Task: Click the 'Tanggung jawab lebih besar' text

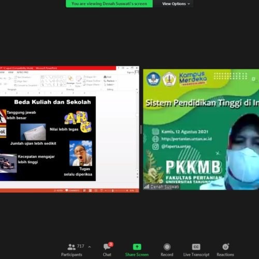Action: coord(21,115)
